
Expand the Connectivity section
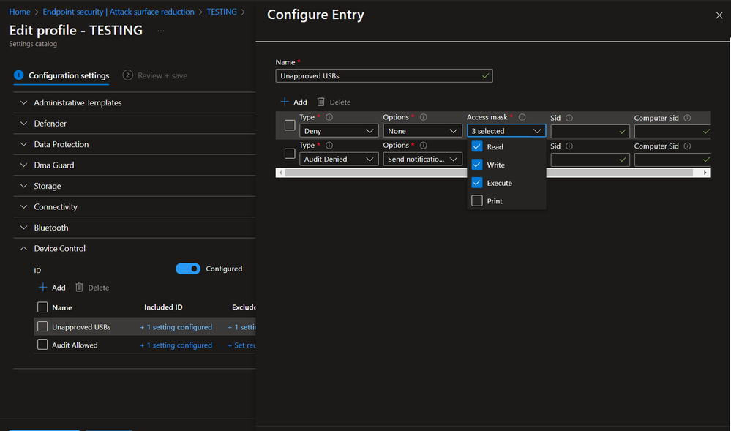click(x=135, y=206)
